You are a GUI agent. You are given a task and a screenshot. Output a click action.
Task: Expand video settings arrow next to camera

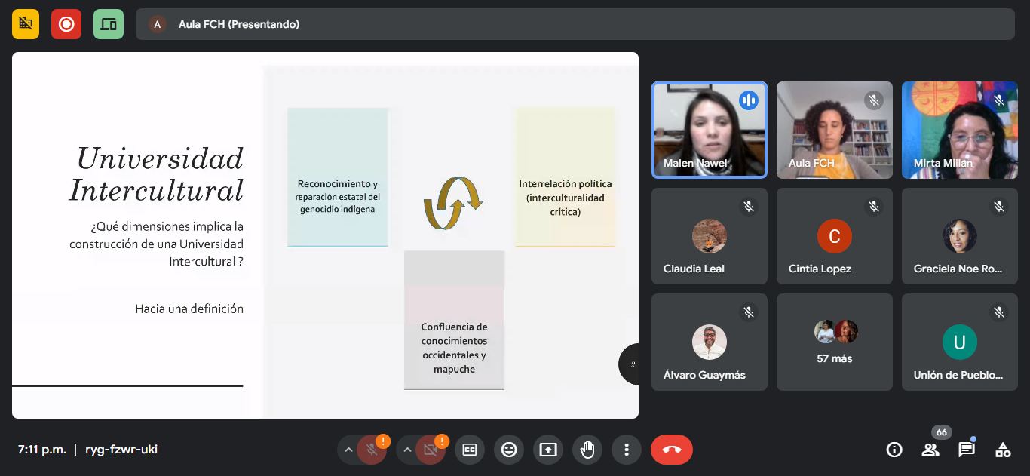pyautogui.click(x=407, y=450)
